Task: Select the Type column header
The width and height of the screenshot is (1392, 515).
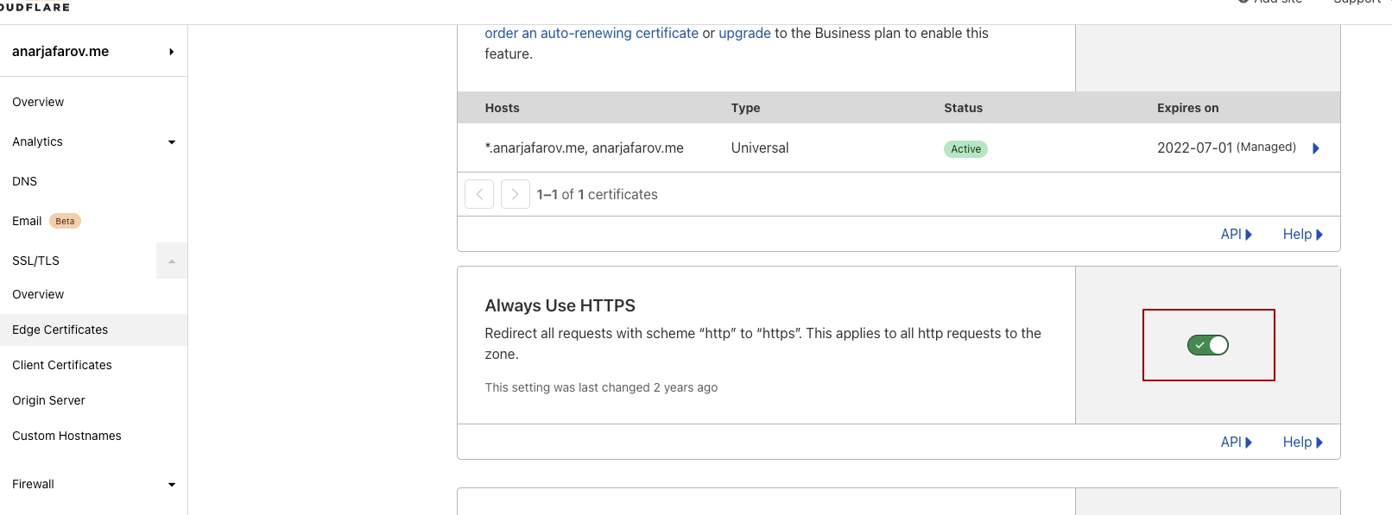Action: tap(746, 108)
